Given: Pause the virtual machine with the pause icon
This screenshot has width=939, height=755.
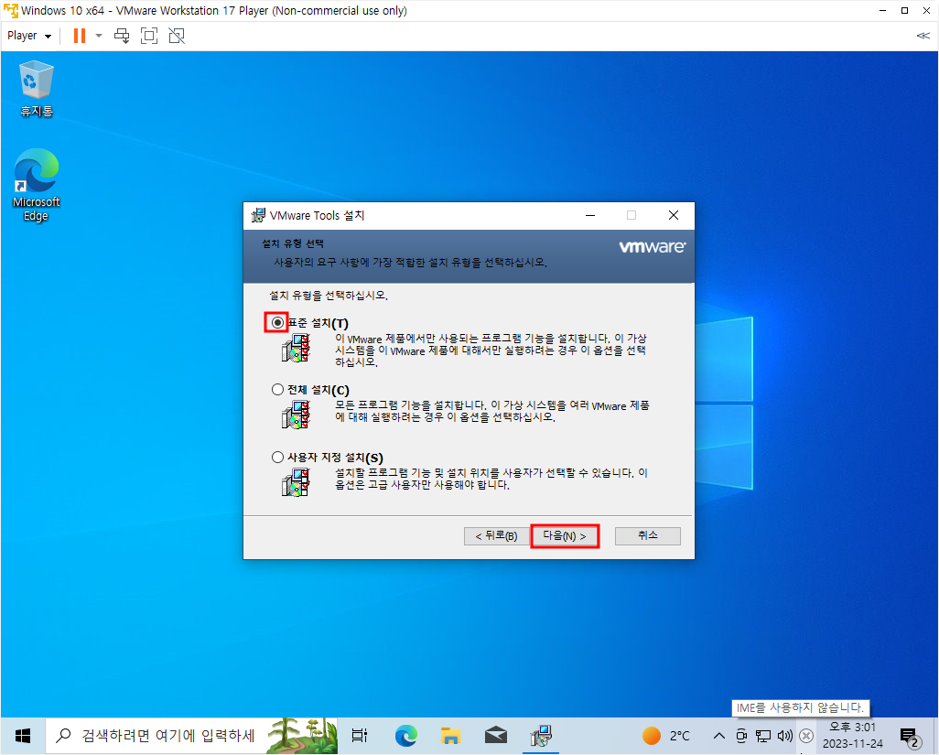Looking at the screenshot, I should (x=79, y=36).
